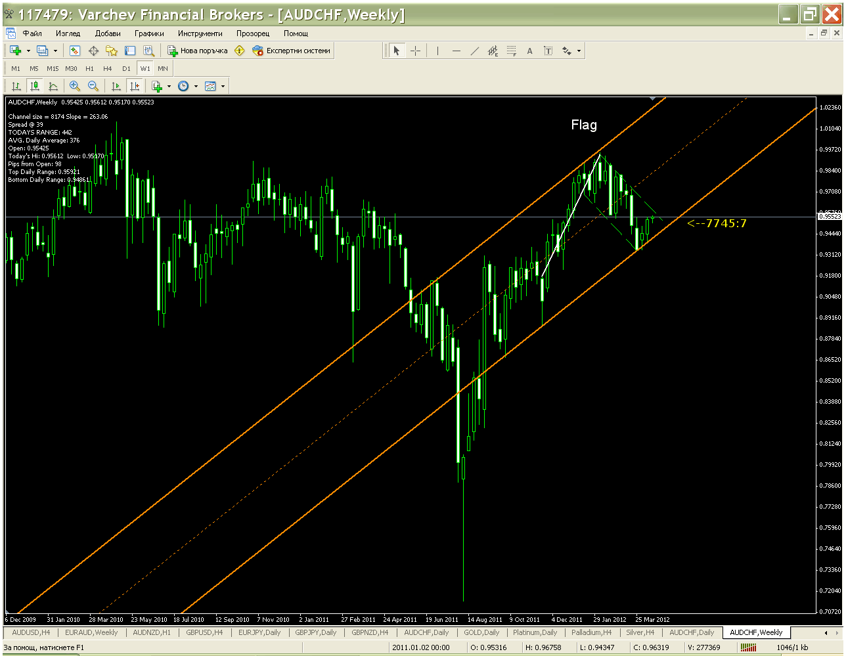Screen dimensions: 846x656
Task: Zoom in on the chart
Action: click(x=75, y=86)
